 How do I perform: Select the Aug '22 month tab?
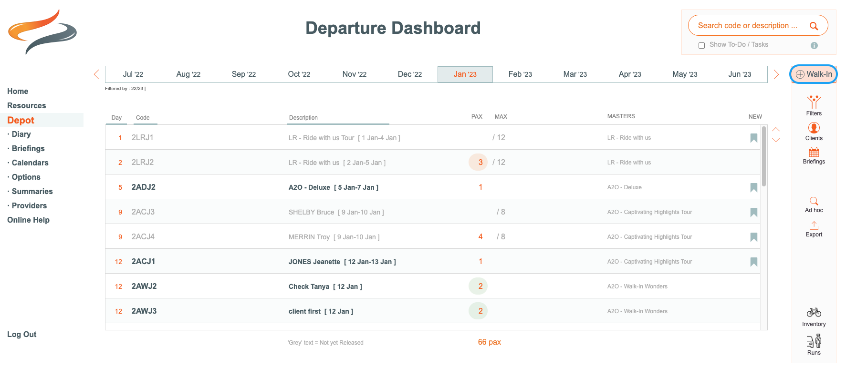[188, 74]
